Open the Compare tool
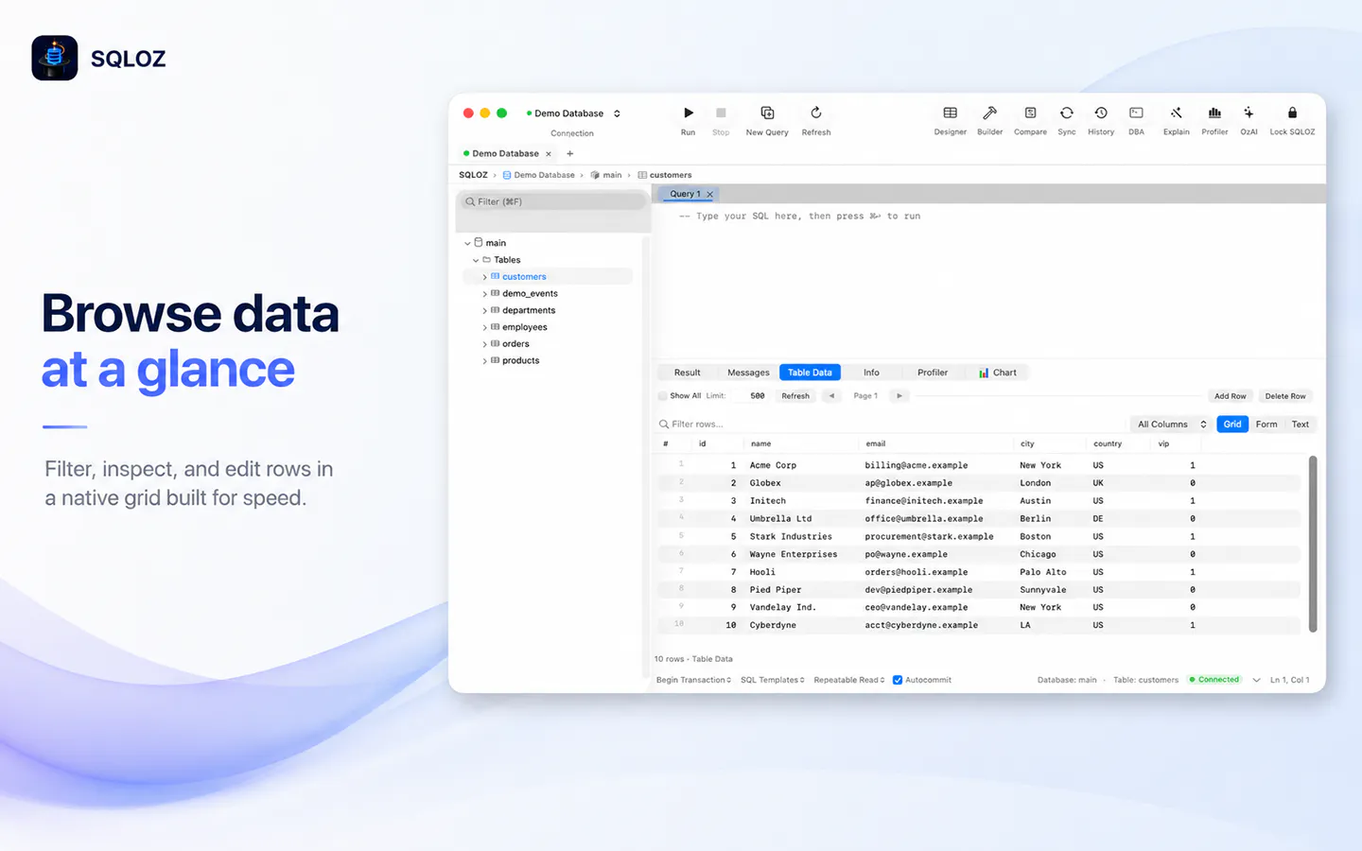The height and width of the screenshot is (851, 1362). (x=1030, y=113)
